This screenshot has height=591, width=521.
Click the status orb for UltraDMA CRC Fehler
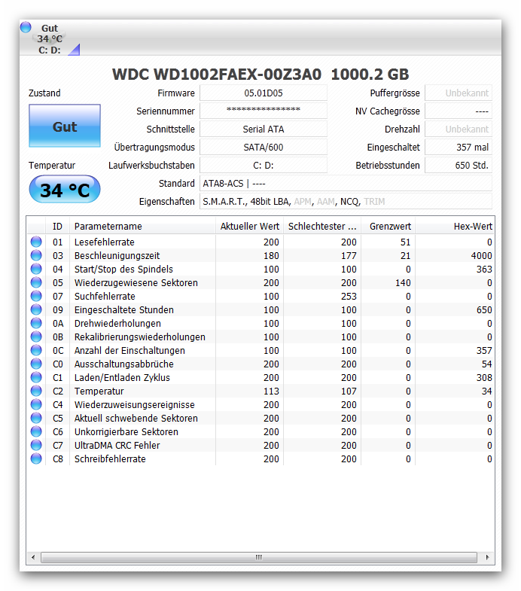tap(36, 445)
